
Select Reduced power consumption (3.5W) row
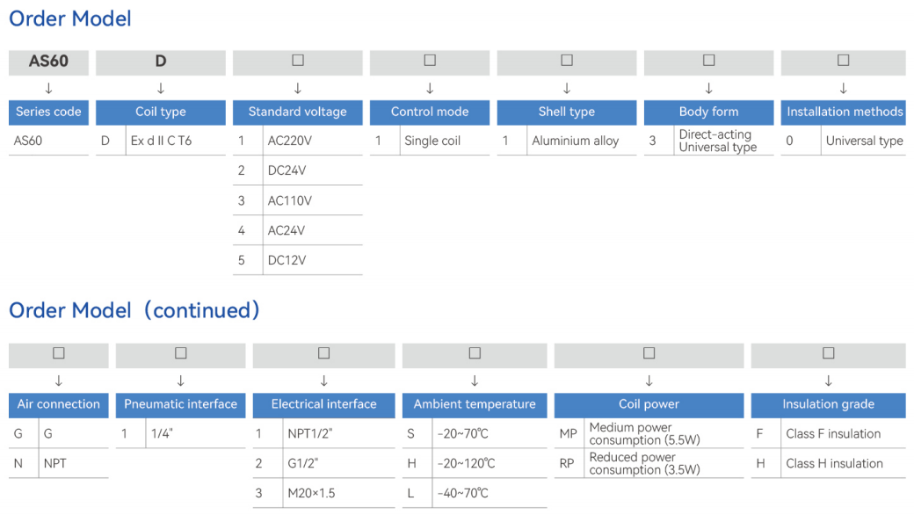(x=649, y=464)
